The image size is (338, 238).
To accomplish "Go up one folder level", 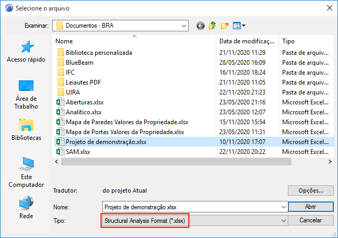I will (212, 26).
